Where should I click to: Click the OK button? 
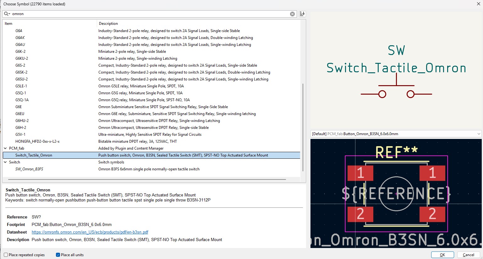pos(442,255)
